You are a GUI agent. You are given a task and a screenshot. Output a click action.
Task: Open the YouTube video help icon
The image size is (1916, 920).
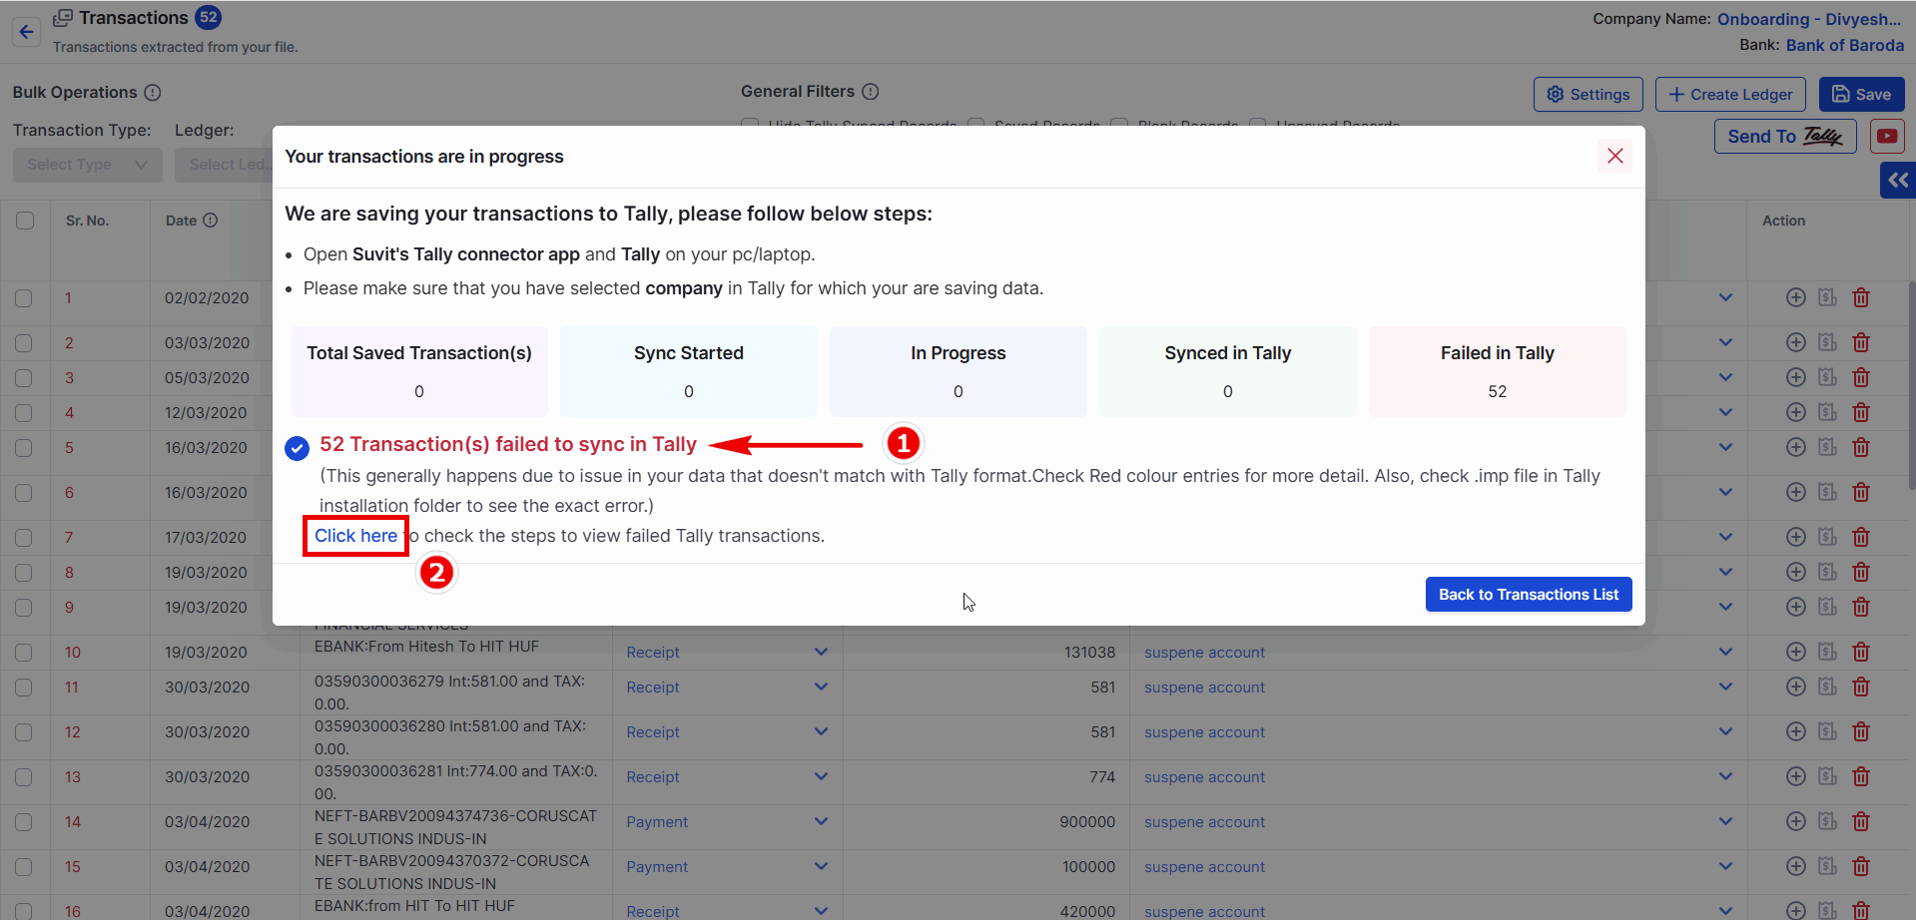1887,137
